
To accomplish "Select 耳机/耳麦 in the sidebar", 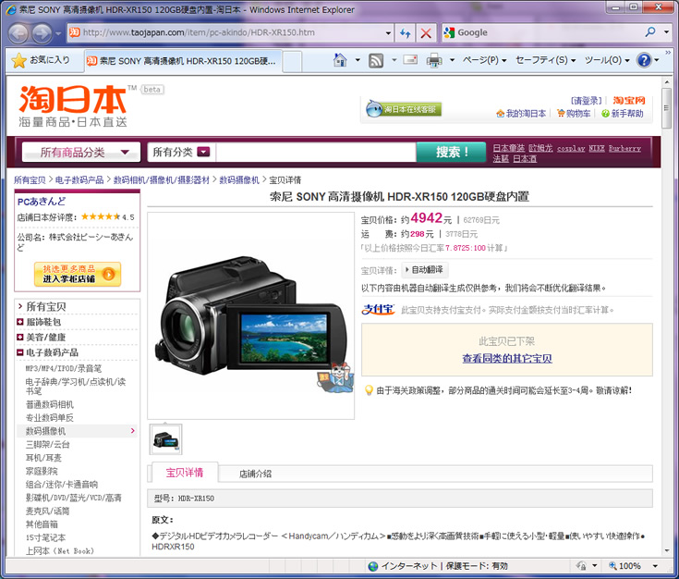I will tap(43, 458).
